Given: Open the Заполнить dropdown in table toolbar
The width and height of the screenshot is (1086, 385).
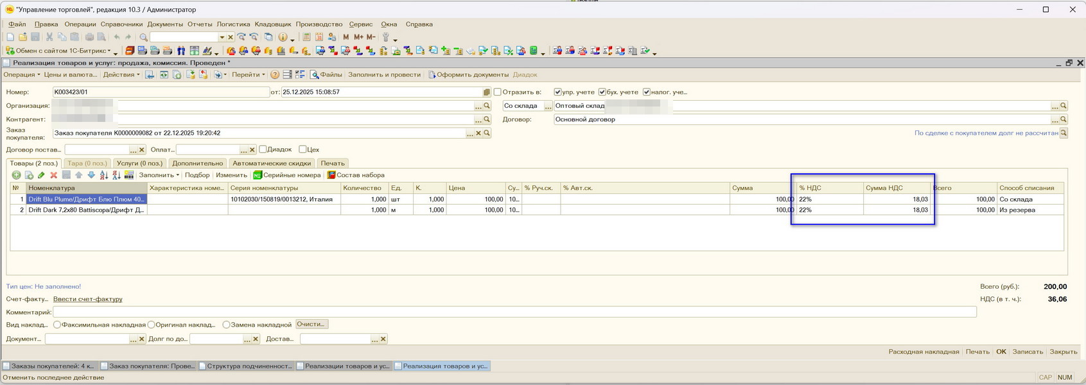Looking at the screenshot, I should point(159,175).
